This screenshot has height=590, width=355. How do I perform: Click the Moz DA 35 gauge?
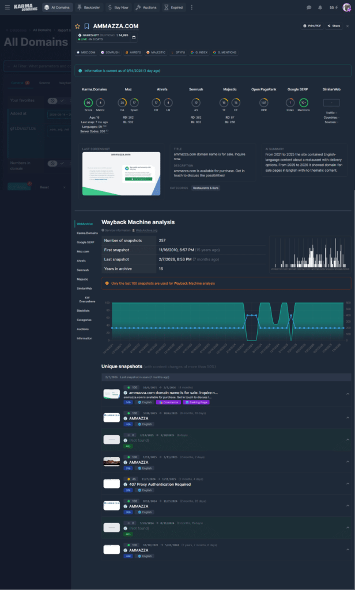pyautogui.click(x=122, y=103)
